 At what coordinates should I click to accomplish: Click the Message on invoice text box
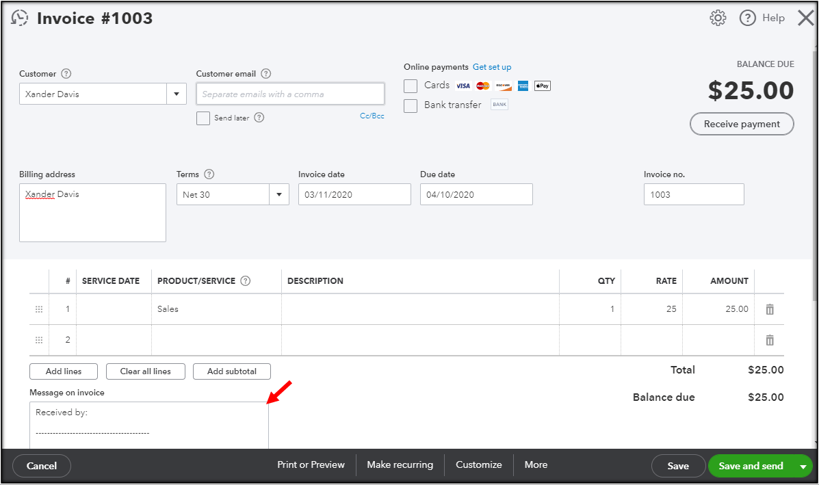149,425
